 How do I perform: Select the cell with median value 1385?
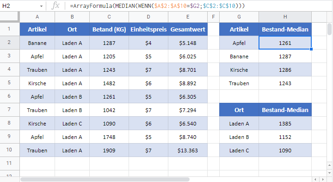[x=285, y=124]
